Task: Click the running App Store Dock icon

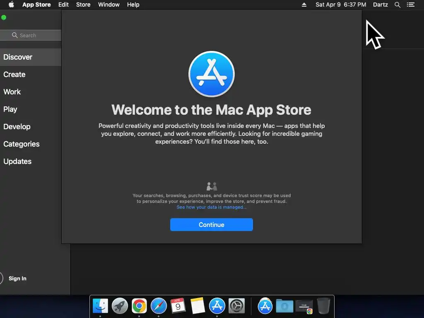Action: pyautogui.click(x=217, y=306)
